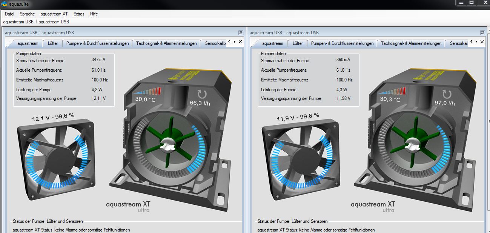Close the right aquastream USB panel window
The width and height of the screenshot is (490, 233).
[482, 33]
